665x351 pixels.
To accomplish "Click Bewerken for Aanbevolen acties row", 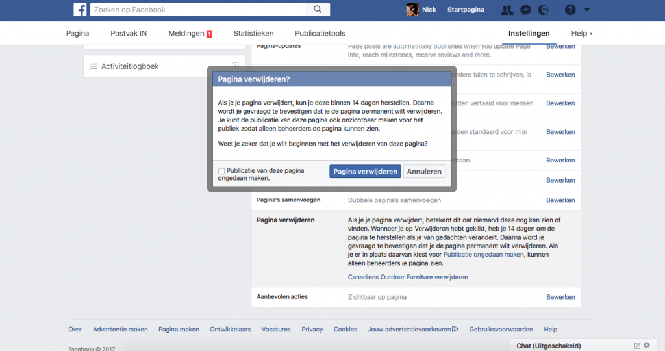I will pos(560,297).
